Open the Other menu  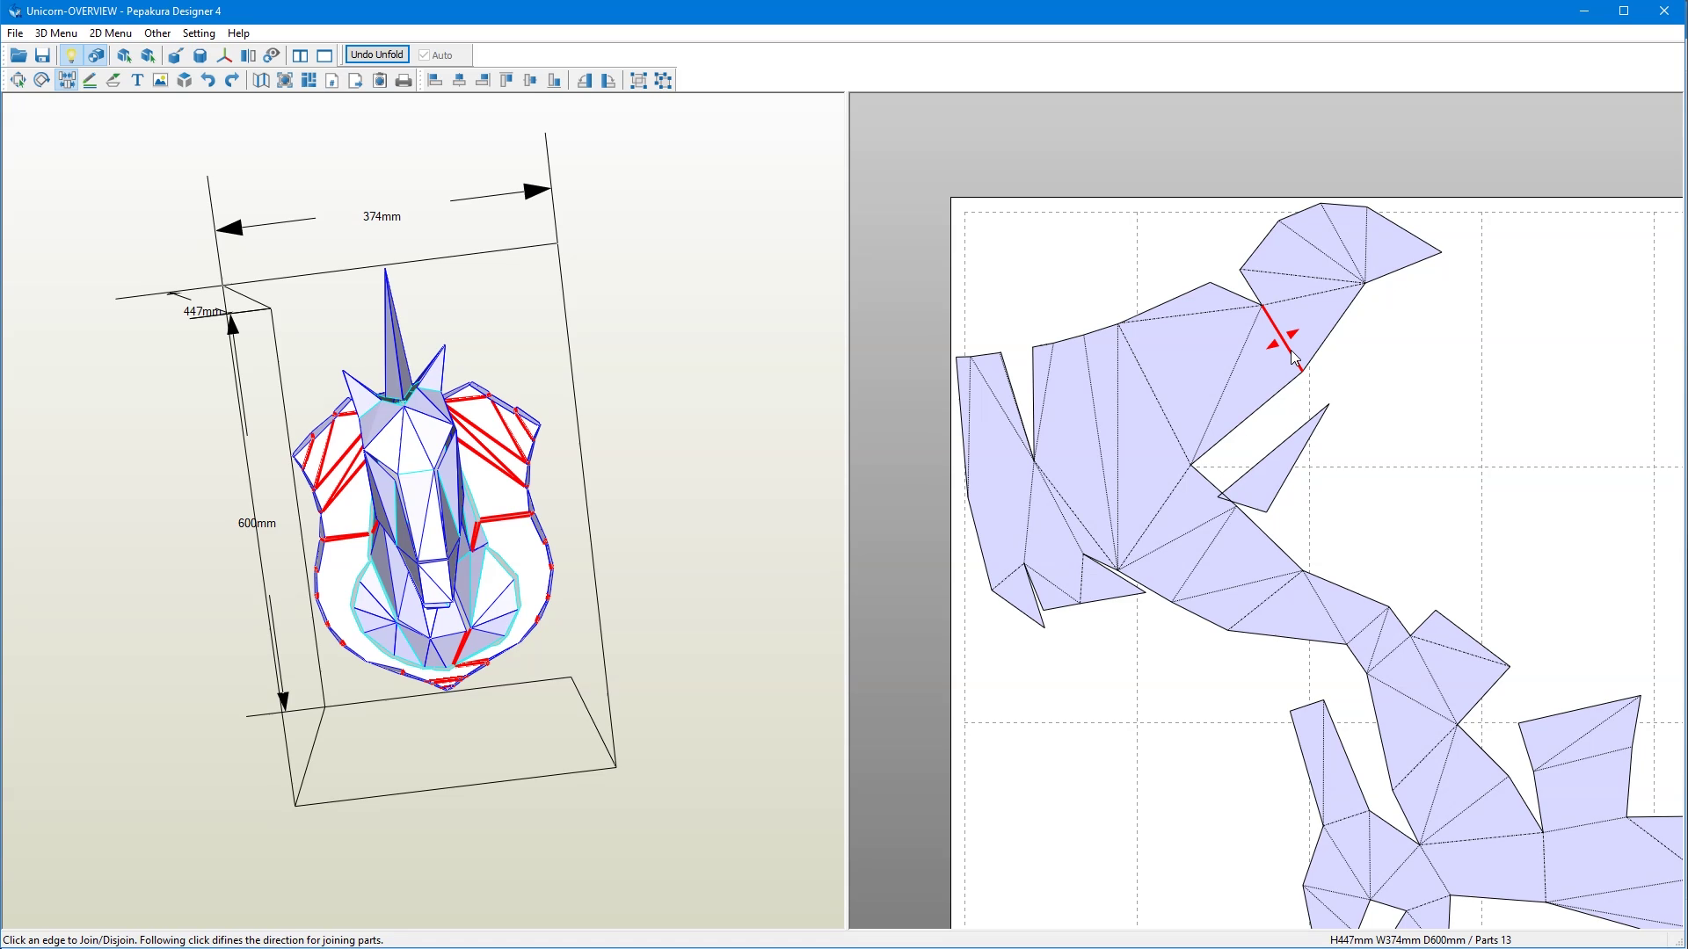156,33
